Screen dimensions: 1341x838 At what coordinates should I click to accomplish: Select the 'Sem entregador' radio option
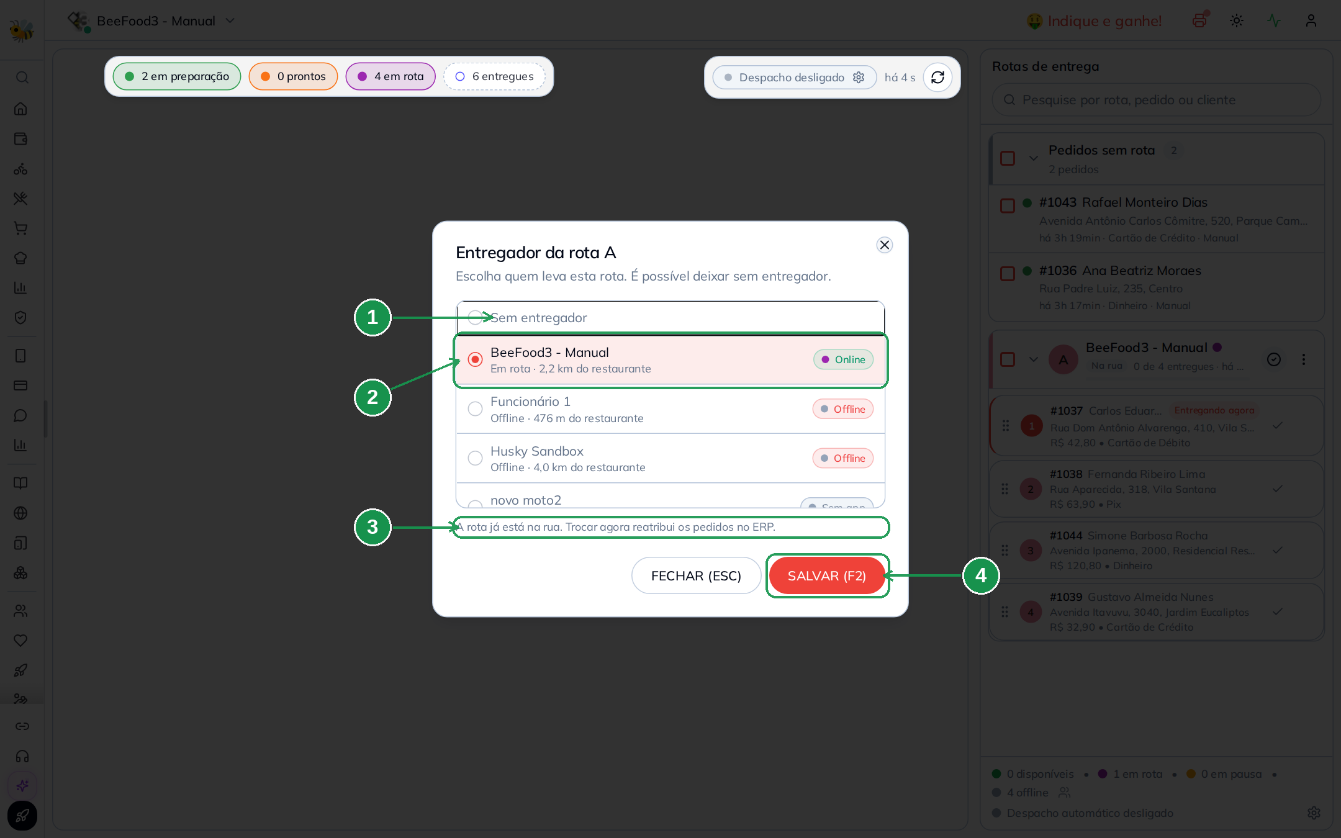[x=475, y=318]
